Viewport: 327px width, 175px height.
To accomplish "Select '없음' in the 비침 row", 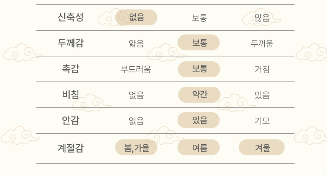I will 136,95.
